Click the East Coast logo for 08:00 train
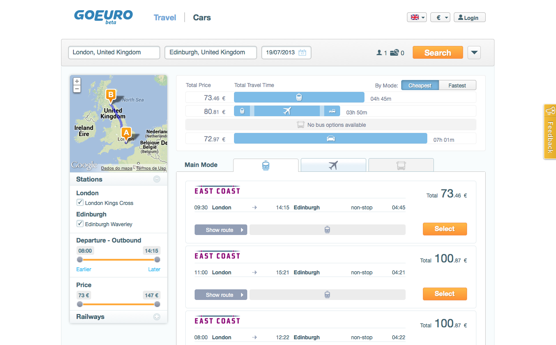556x345 pixels. pyautogui.click(x=217, y=320)
